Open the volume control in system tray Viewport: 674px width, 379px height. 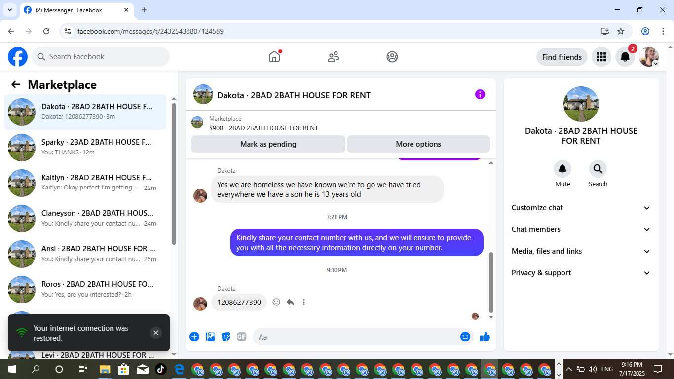click(x=593, y=369)
